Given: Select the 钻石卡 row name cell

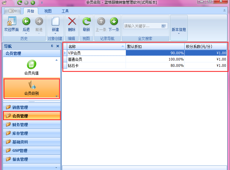Looking at the screenshot, I should coord(96,65).
